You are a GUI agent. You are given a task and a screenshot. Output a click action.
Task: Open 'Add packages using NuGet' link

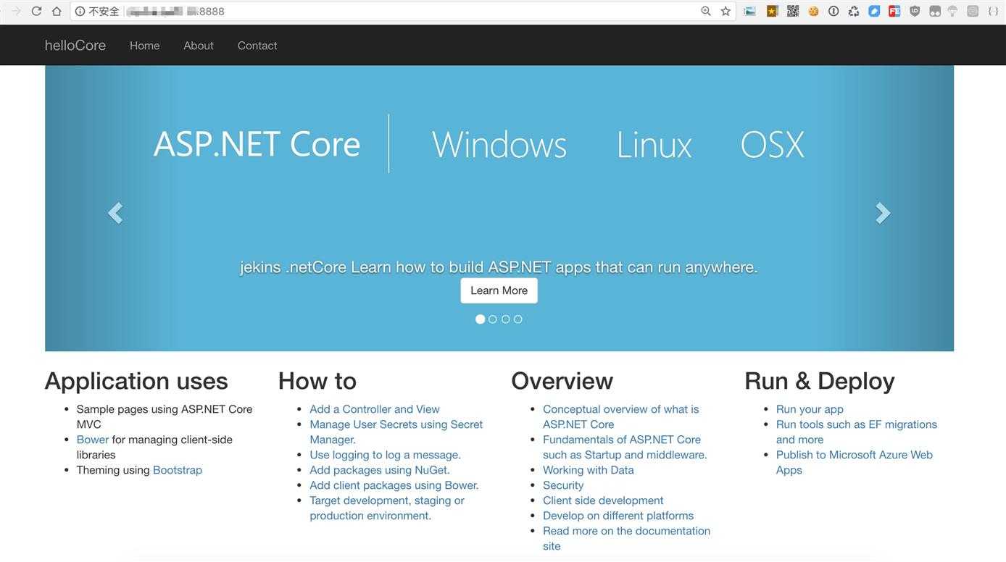tap(380, 470)
